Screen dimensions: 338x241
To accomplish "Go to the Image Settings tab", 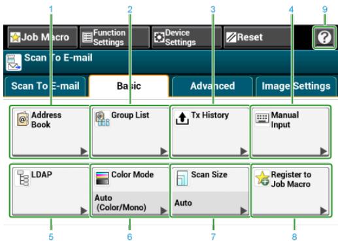I will click(x=296, y=86).
